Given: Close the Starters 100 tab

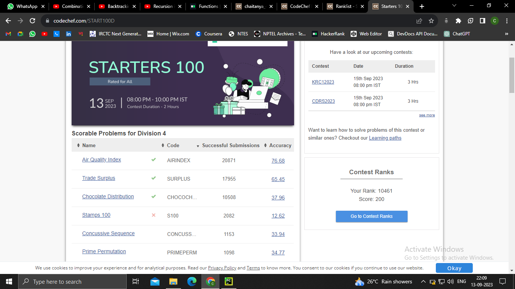Looking at the screenshot, I should [x=408, y=6].
